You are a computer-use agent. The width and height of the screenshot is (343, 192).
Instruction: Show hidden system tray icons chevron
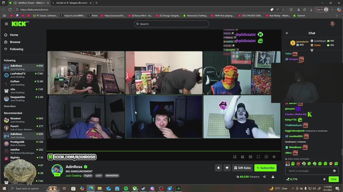point(293,189)
